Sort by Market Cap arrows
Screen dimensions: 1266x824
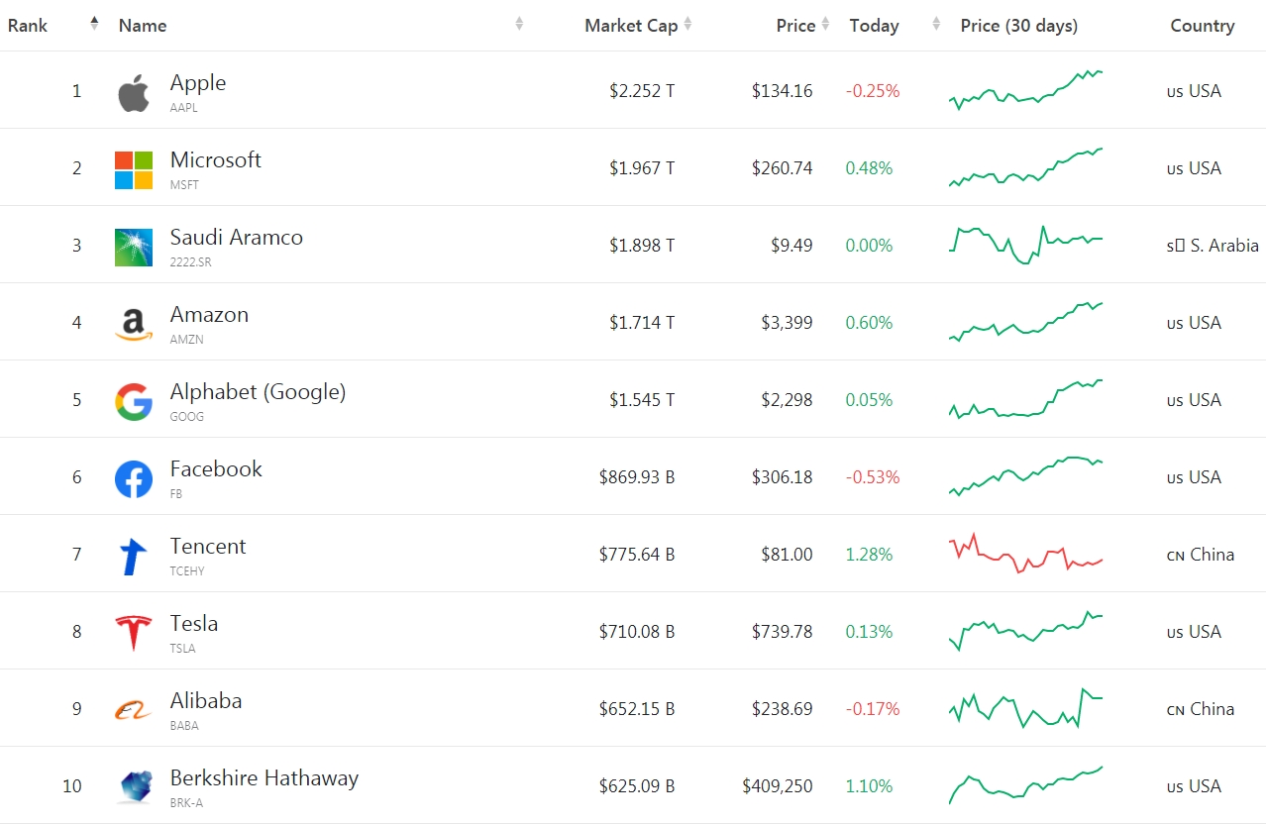687,24
